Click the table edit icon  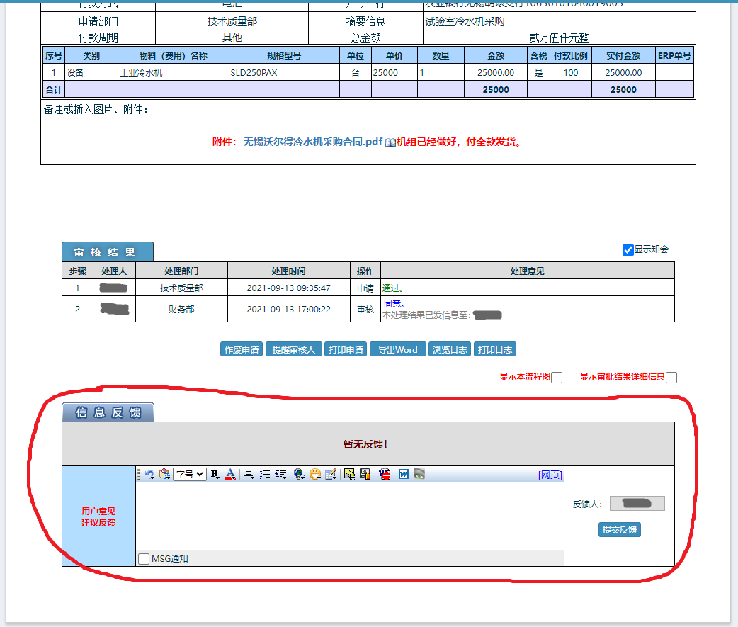click(x=331, y=474)
